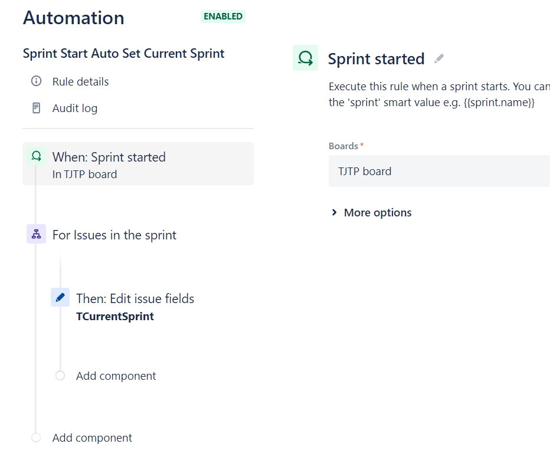Toggle the ENABLED rule status
Image resolution: width=550 pixels, height=467 pixels.
tap(222, 17)
